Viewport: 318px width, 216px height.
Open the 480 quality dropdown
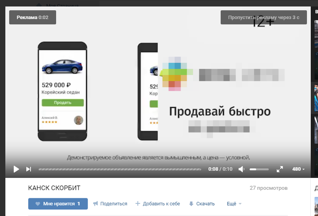click(298, 169)
